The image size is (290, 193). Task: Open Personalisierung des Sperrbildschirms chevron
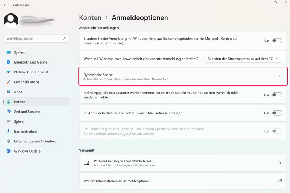click(x=280, y=163)
